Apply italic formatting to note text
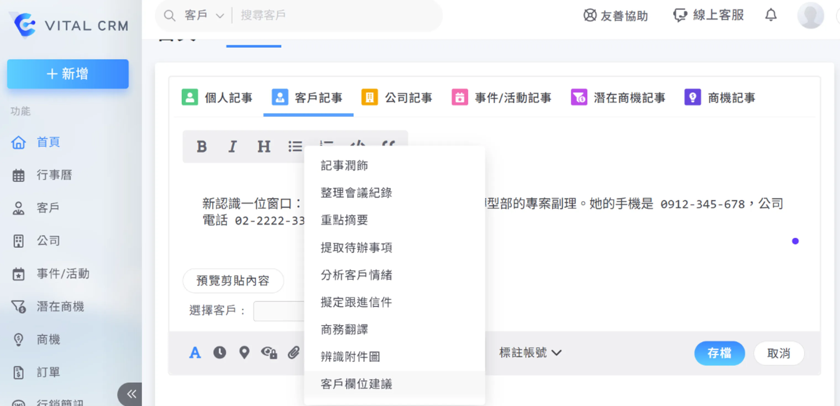 pyautogui.click(x=232, y=147)
